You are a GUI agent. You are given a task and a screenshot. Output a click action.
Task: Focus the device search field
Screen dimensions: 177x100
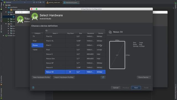click(75, 31)
